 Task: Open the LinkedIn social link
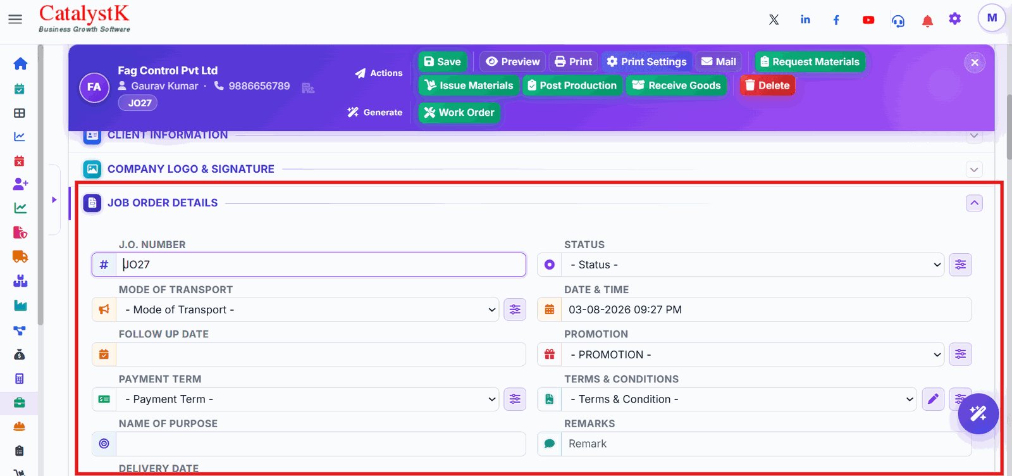[805, 20]
